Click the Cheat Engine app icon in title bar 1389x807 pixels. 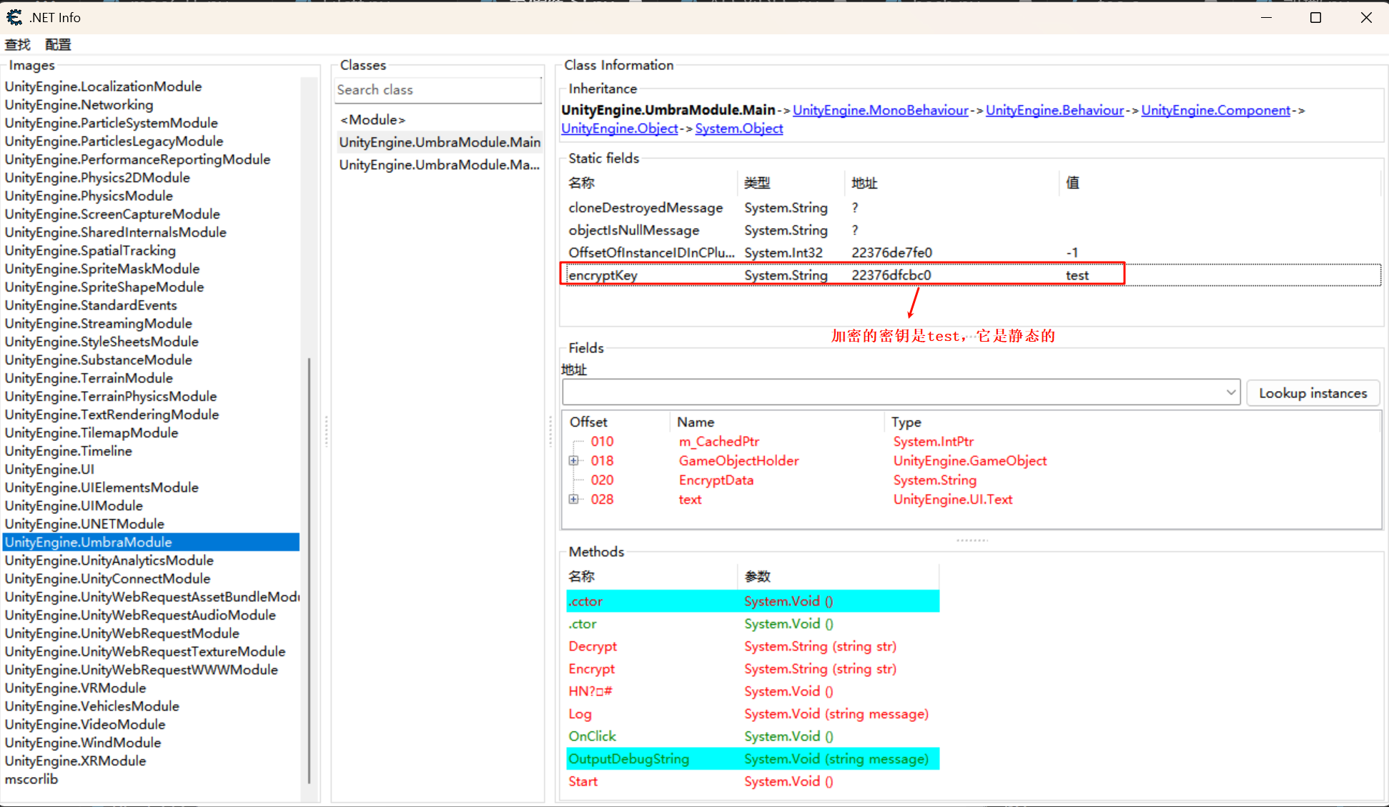pyautogui.click(x=14, y=17)
